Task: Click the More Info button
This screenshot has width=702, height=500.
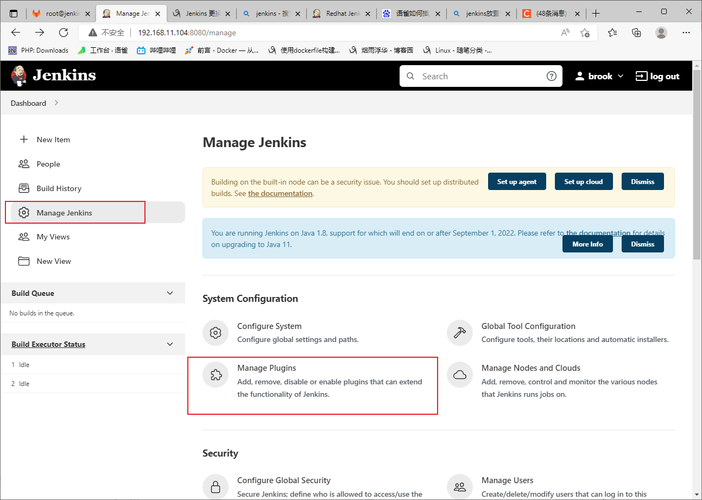Action: point(587,244)
